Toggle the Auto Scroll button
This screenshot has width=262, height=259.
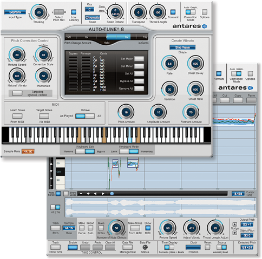pos(58,194)
